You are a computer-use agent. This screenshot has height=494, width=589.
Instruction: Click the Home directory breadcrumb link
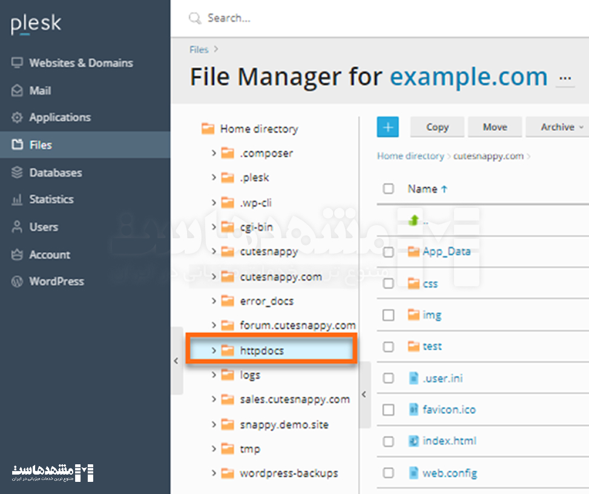point(410,156)
